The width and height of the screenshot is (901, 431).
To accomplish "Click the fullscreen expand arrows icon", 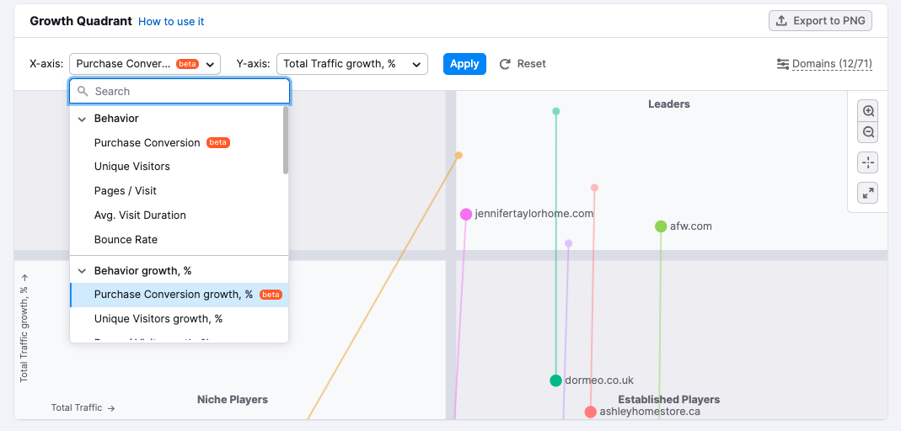I will [x=868, y=193].
